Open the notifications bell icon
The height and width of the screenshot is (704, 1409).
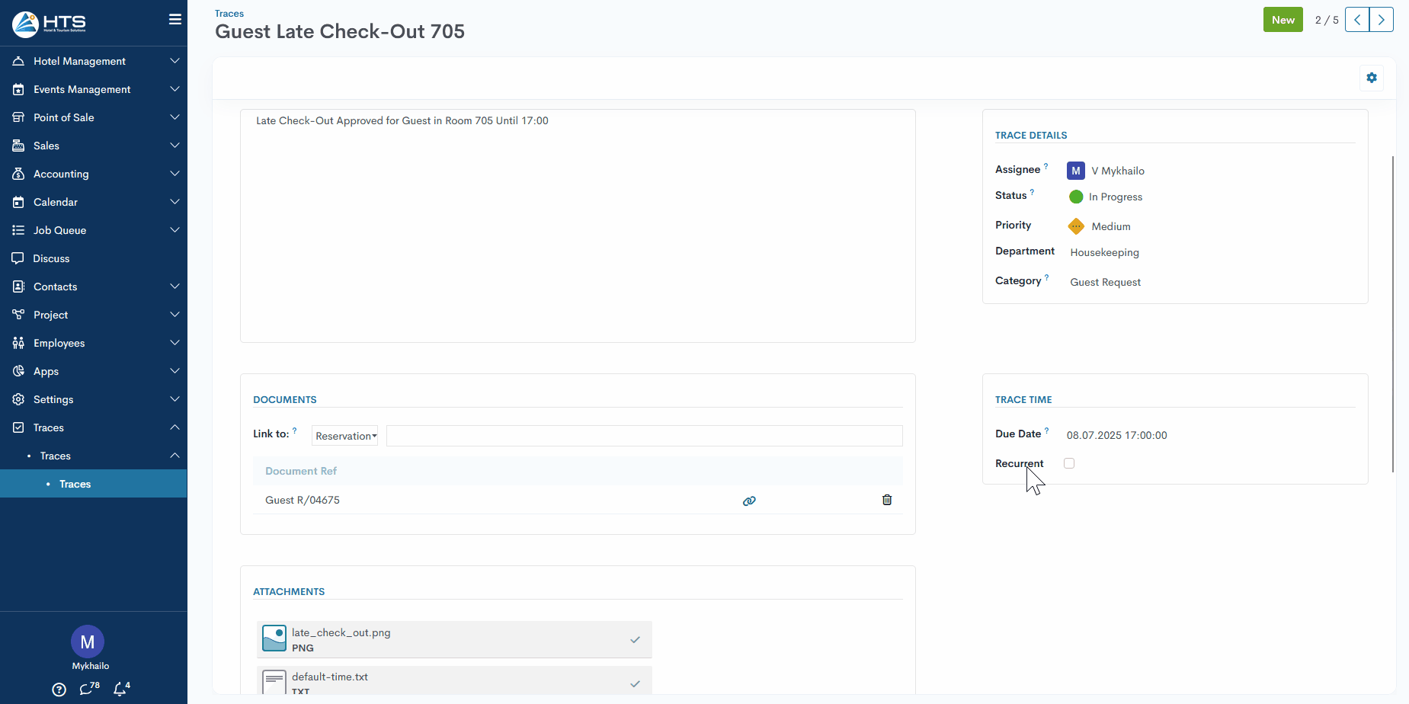(120, 689)
